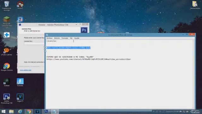
Task: Select the Minecraft Launcher desktop icon
Action: (7, 21)
